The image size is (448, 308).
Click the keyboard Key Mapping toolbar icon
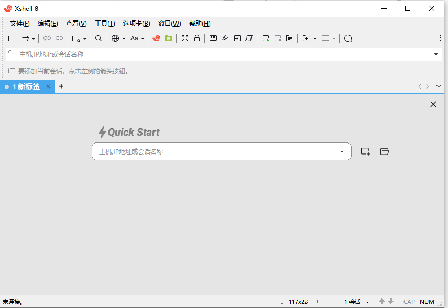click(213, 38)
